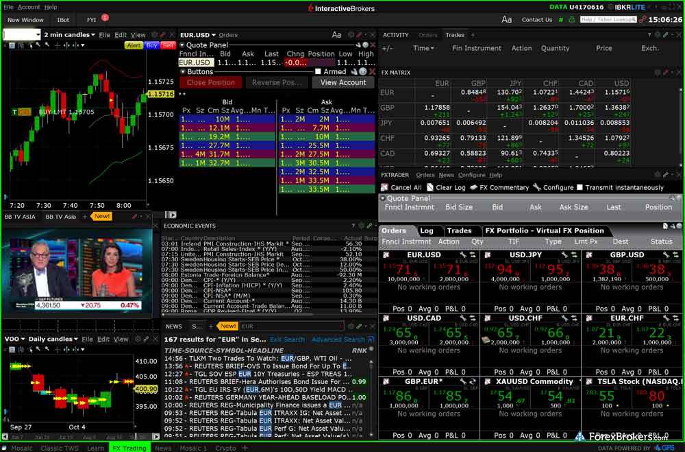The image size is (685, 452).
Task: Collapse the Buttons section expander
Action: point(182,71)
